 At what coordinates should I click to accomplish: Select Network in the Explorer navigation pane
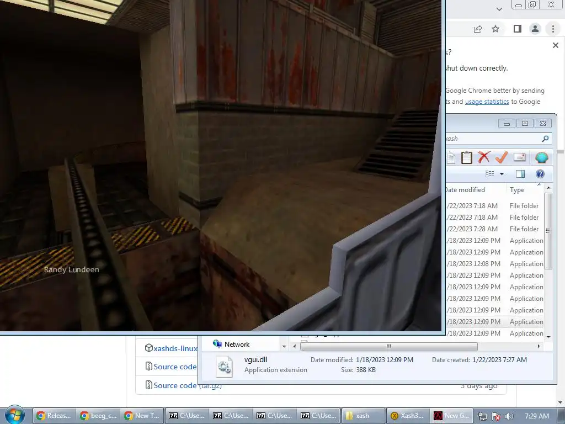point(231,344)
